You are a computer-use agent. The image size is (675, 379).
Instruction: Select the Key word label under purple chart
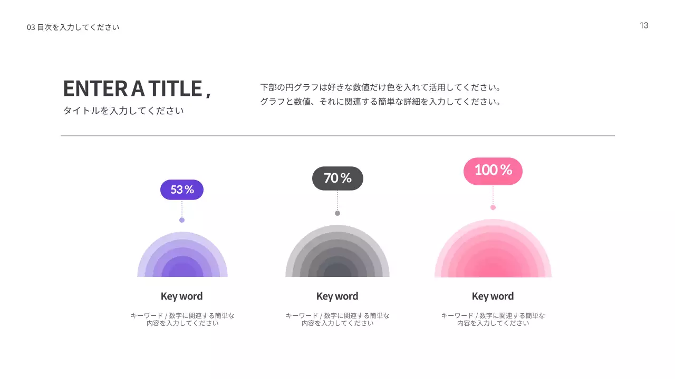181,296
